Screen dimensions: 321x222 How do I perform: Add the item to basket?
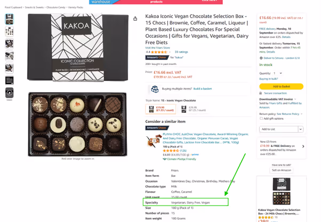pyautogui.click(x=282, y=86)
